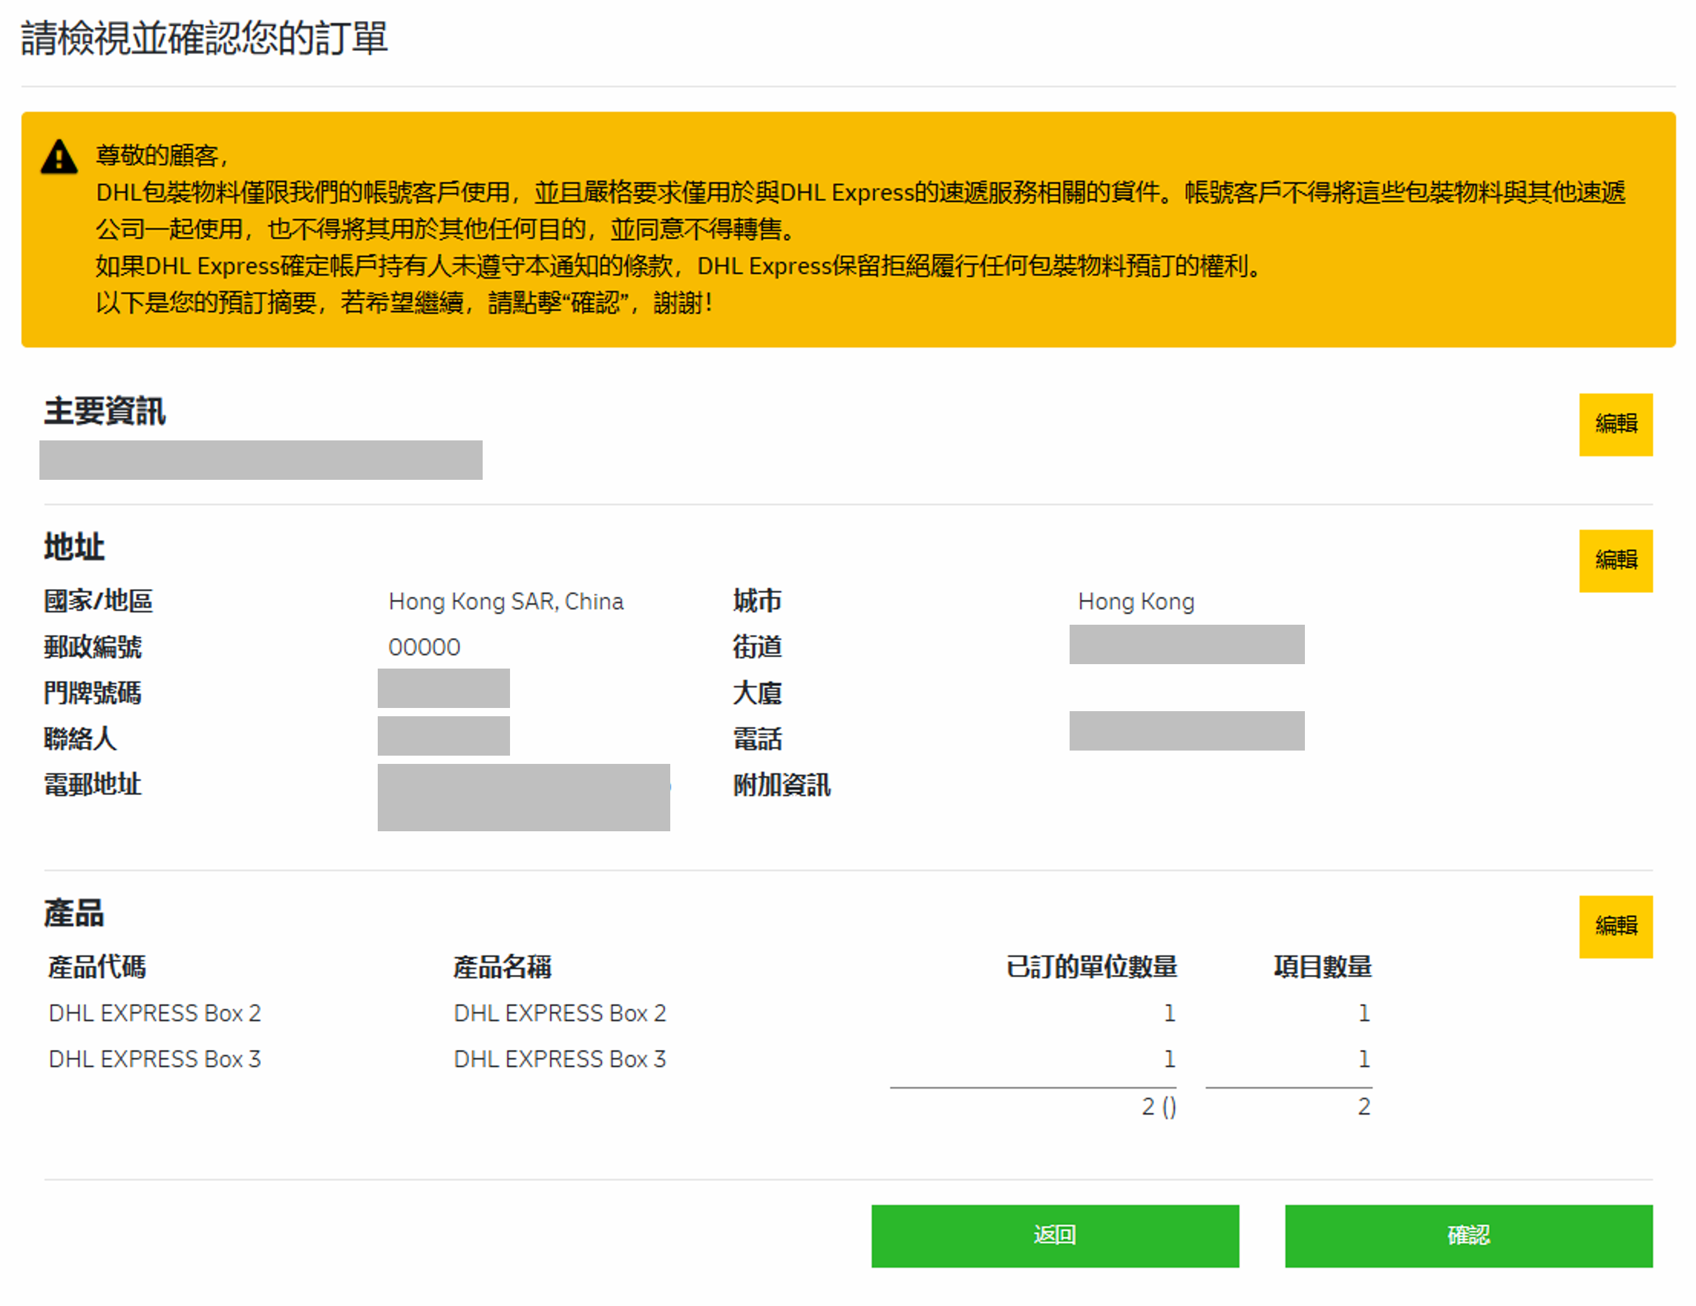Click the 請檢視並確認您的訂單 page title
This screenshot has width=1696, height=1306.
pos(204,38)
